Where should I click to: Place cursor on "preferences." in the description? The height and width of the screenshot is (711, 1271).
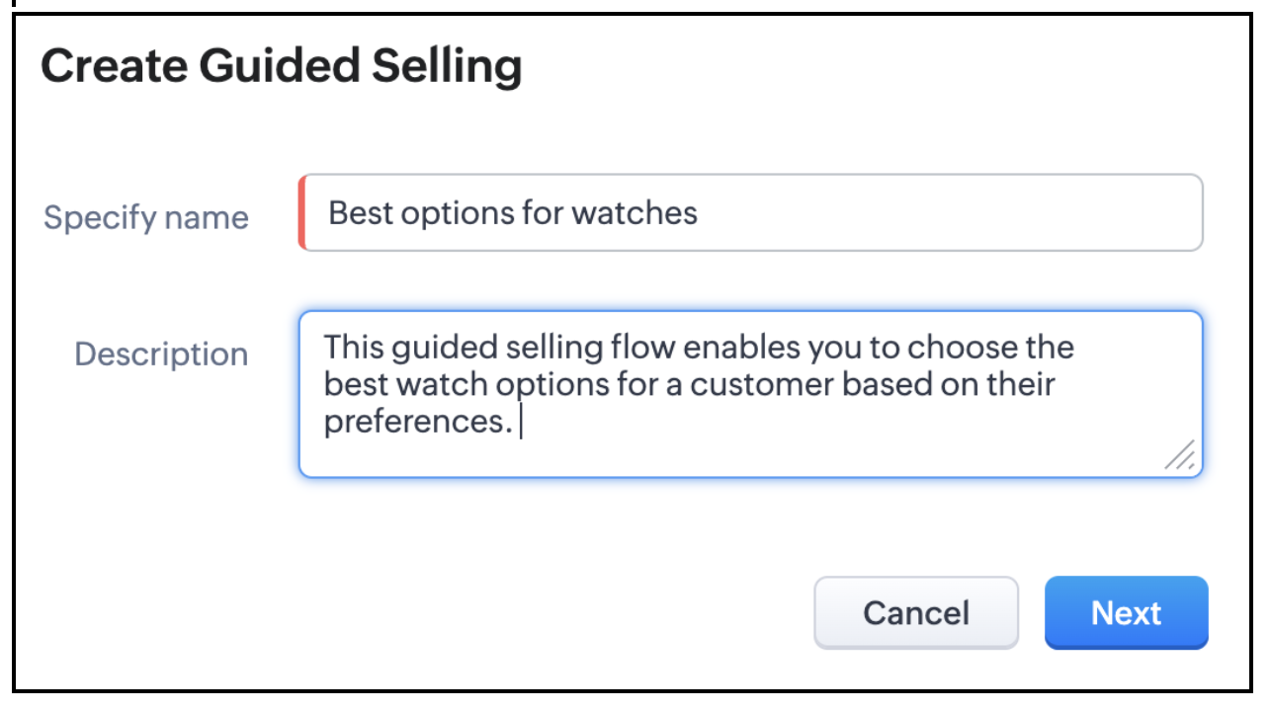pos(418,422)
